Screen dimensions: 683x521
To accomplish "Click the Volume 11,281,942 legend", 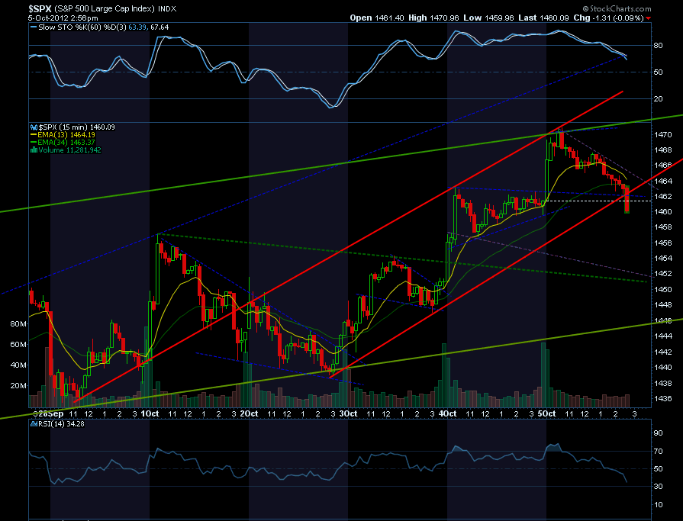I will pyautogui.click(x=69, y=150).
